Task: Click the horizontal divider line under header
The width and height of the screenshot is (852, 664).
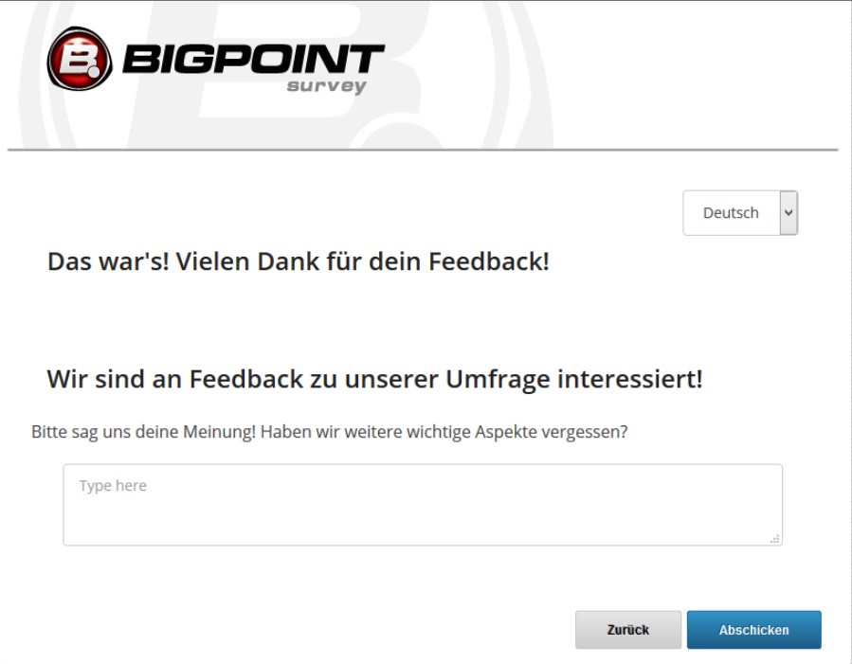Action: click(x=423, y=150)
